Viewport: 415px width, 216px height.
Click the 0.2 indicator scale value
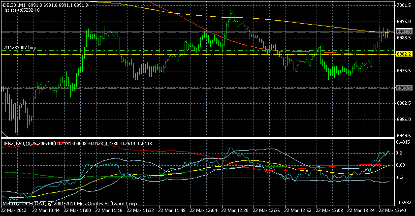pos(399,153)
